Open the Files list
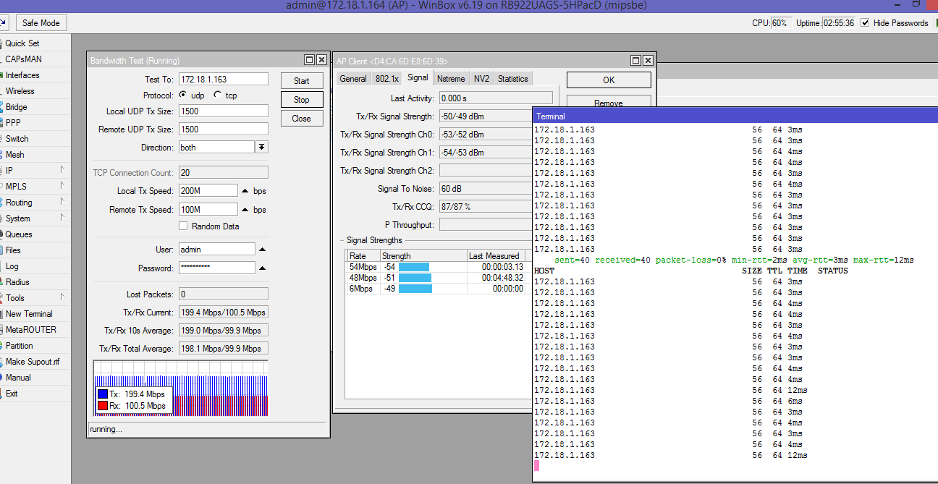The image size is (938, 484). (13, 250)
